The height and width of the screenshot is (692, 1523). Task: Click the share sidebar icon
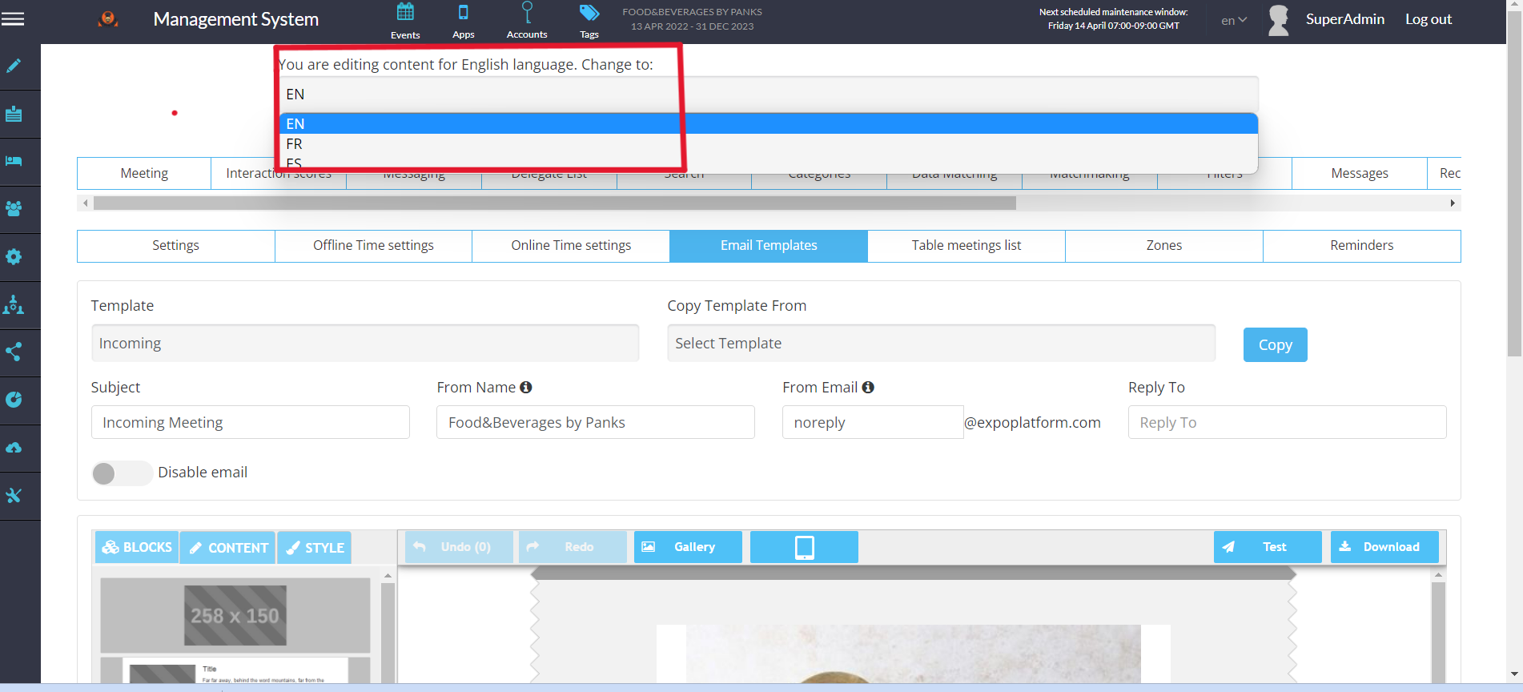point(14,352)
